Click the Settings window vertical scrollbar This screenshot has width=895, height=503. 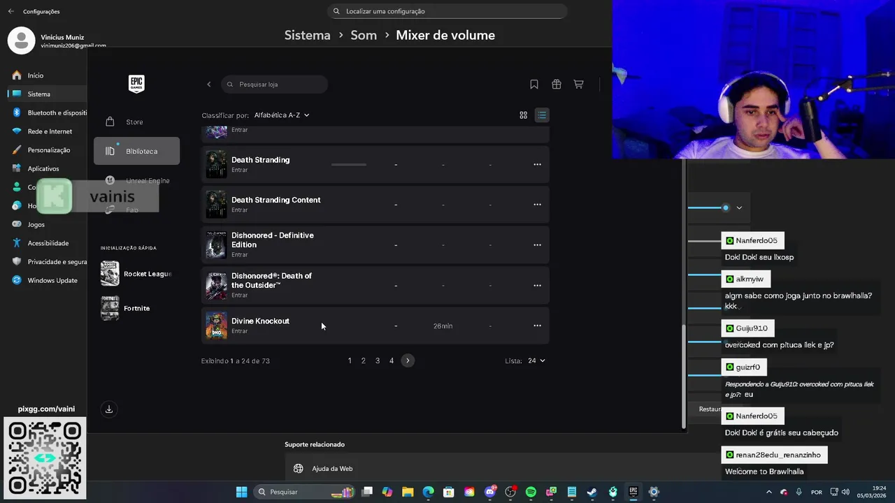[684, 377]
